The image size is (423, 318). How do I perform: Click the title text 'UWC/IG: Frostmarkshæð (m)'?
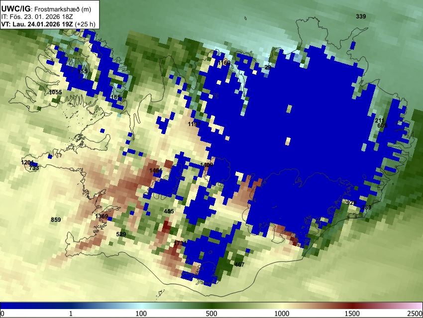pyautogui.click(x=46, y=9)
